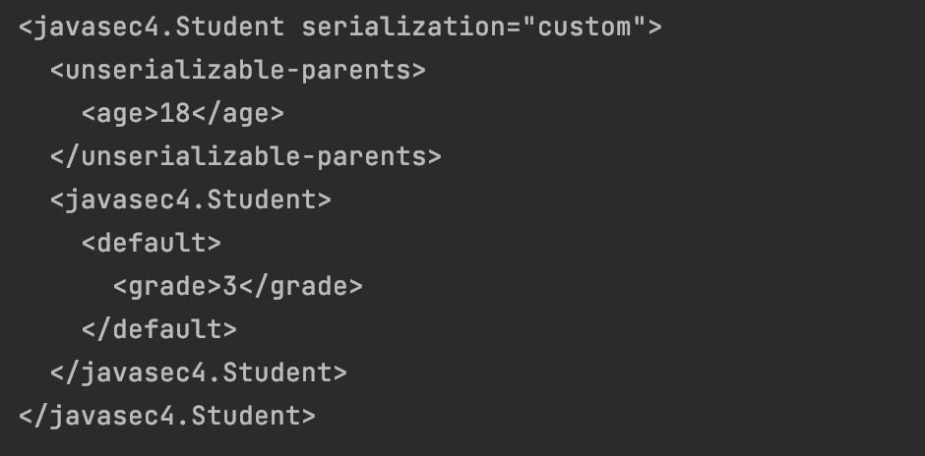Click the closing grade tag
The image size is (925, 456).
[x=300, y=287]
